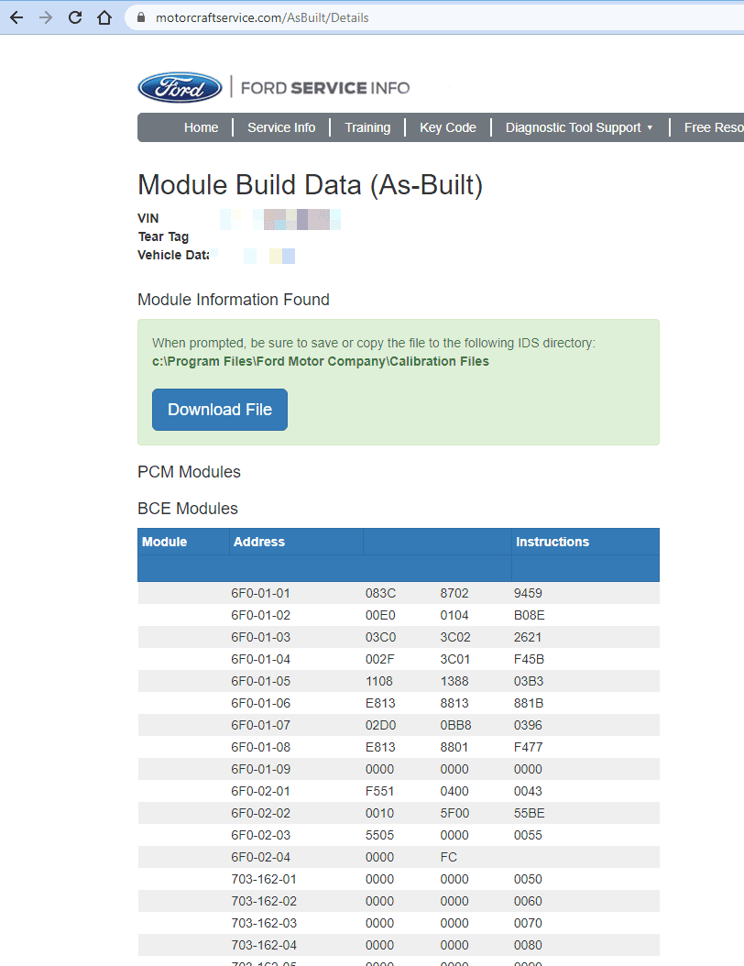Click value B08E in row 6F0-01-02

529,616
